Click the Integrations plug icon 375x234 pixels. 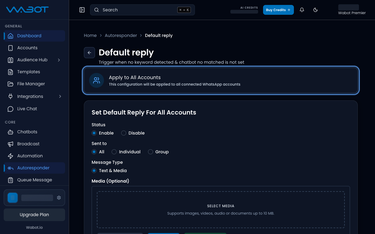[x=10, y=96]
